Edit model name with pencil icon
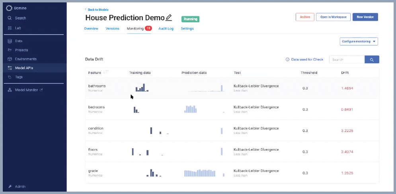This screenshot has height=194, width=396. [x=169, y=17]
